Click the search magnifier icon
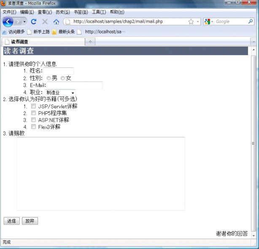Screen dimensions: 259x249 [x=250, y=21]
